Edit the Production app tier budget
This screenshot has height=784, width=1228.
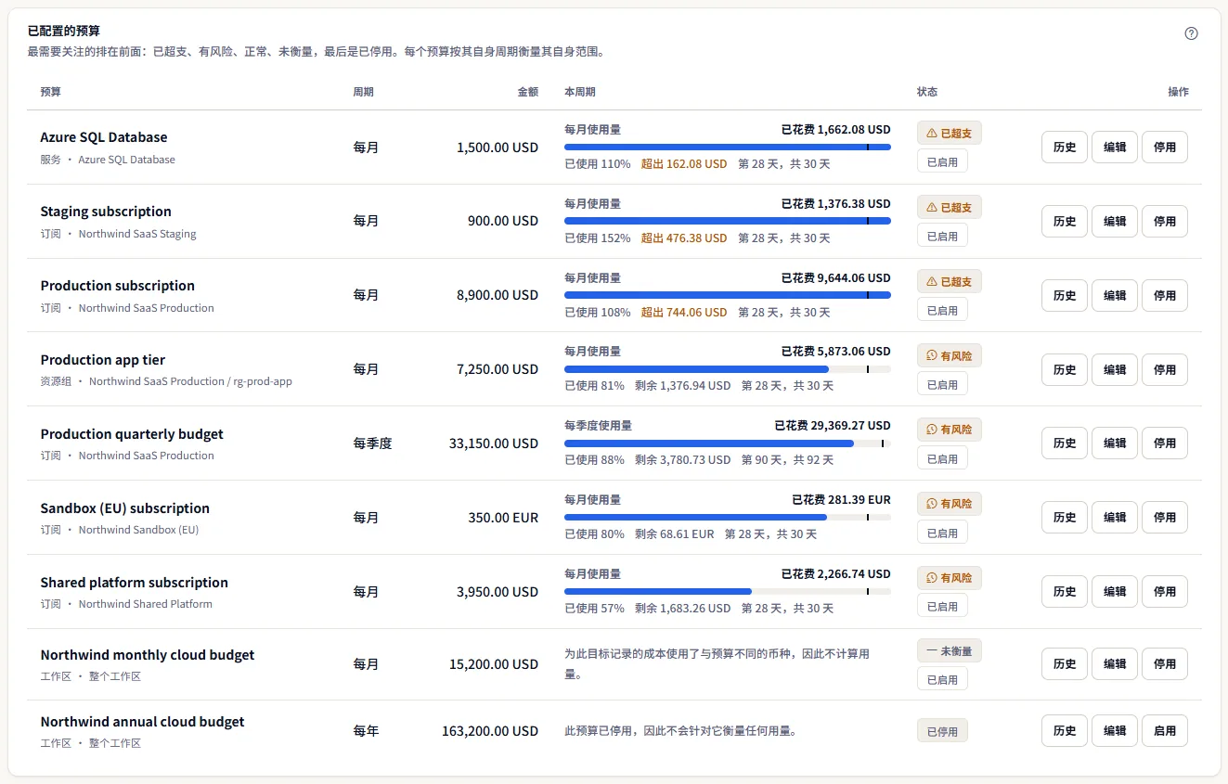coord(1115,369)
